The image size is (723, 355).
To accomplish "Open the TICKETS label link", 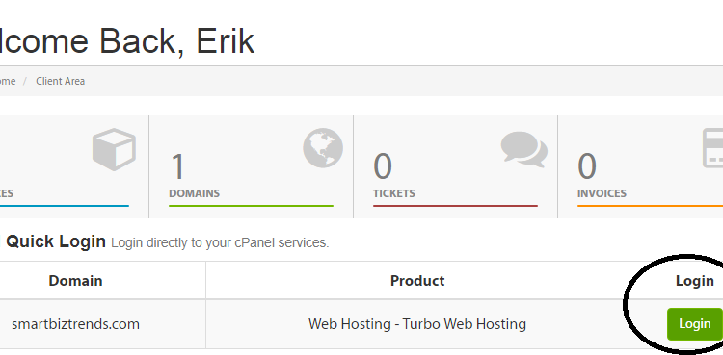I will coord(394,193).
